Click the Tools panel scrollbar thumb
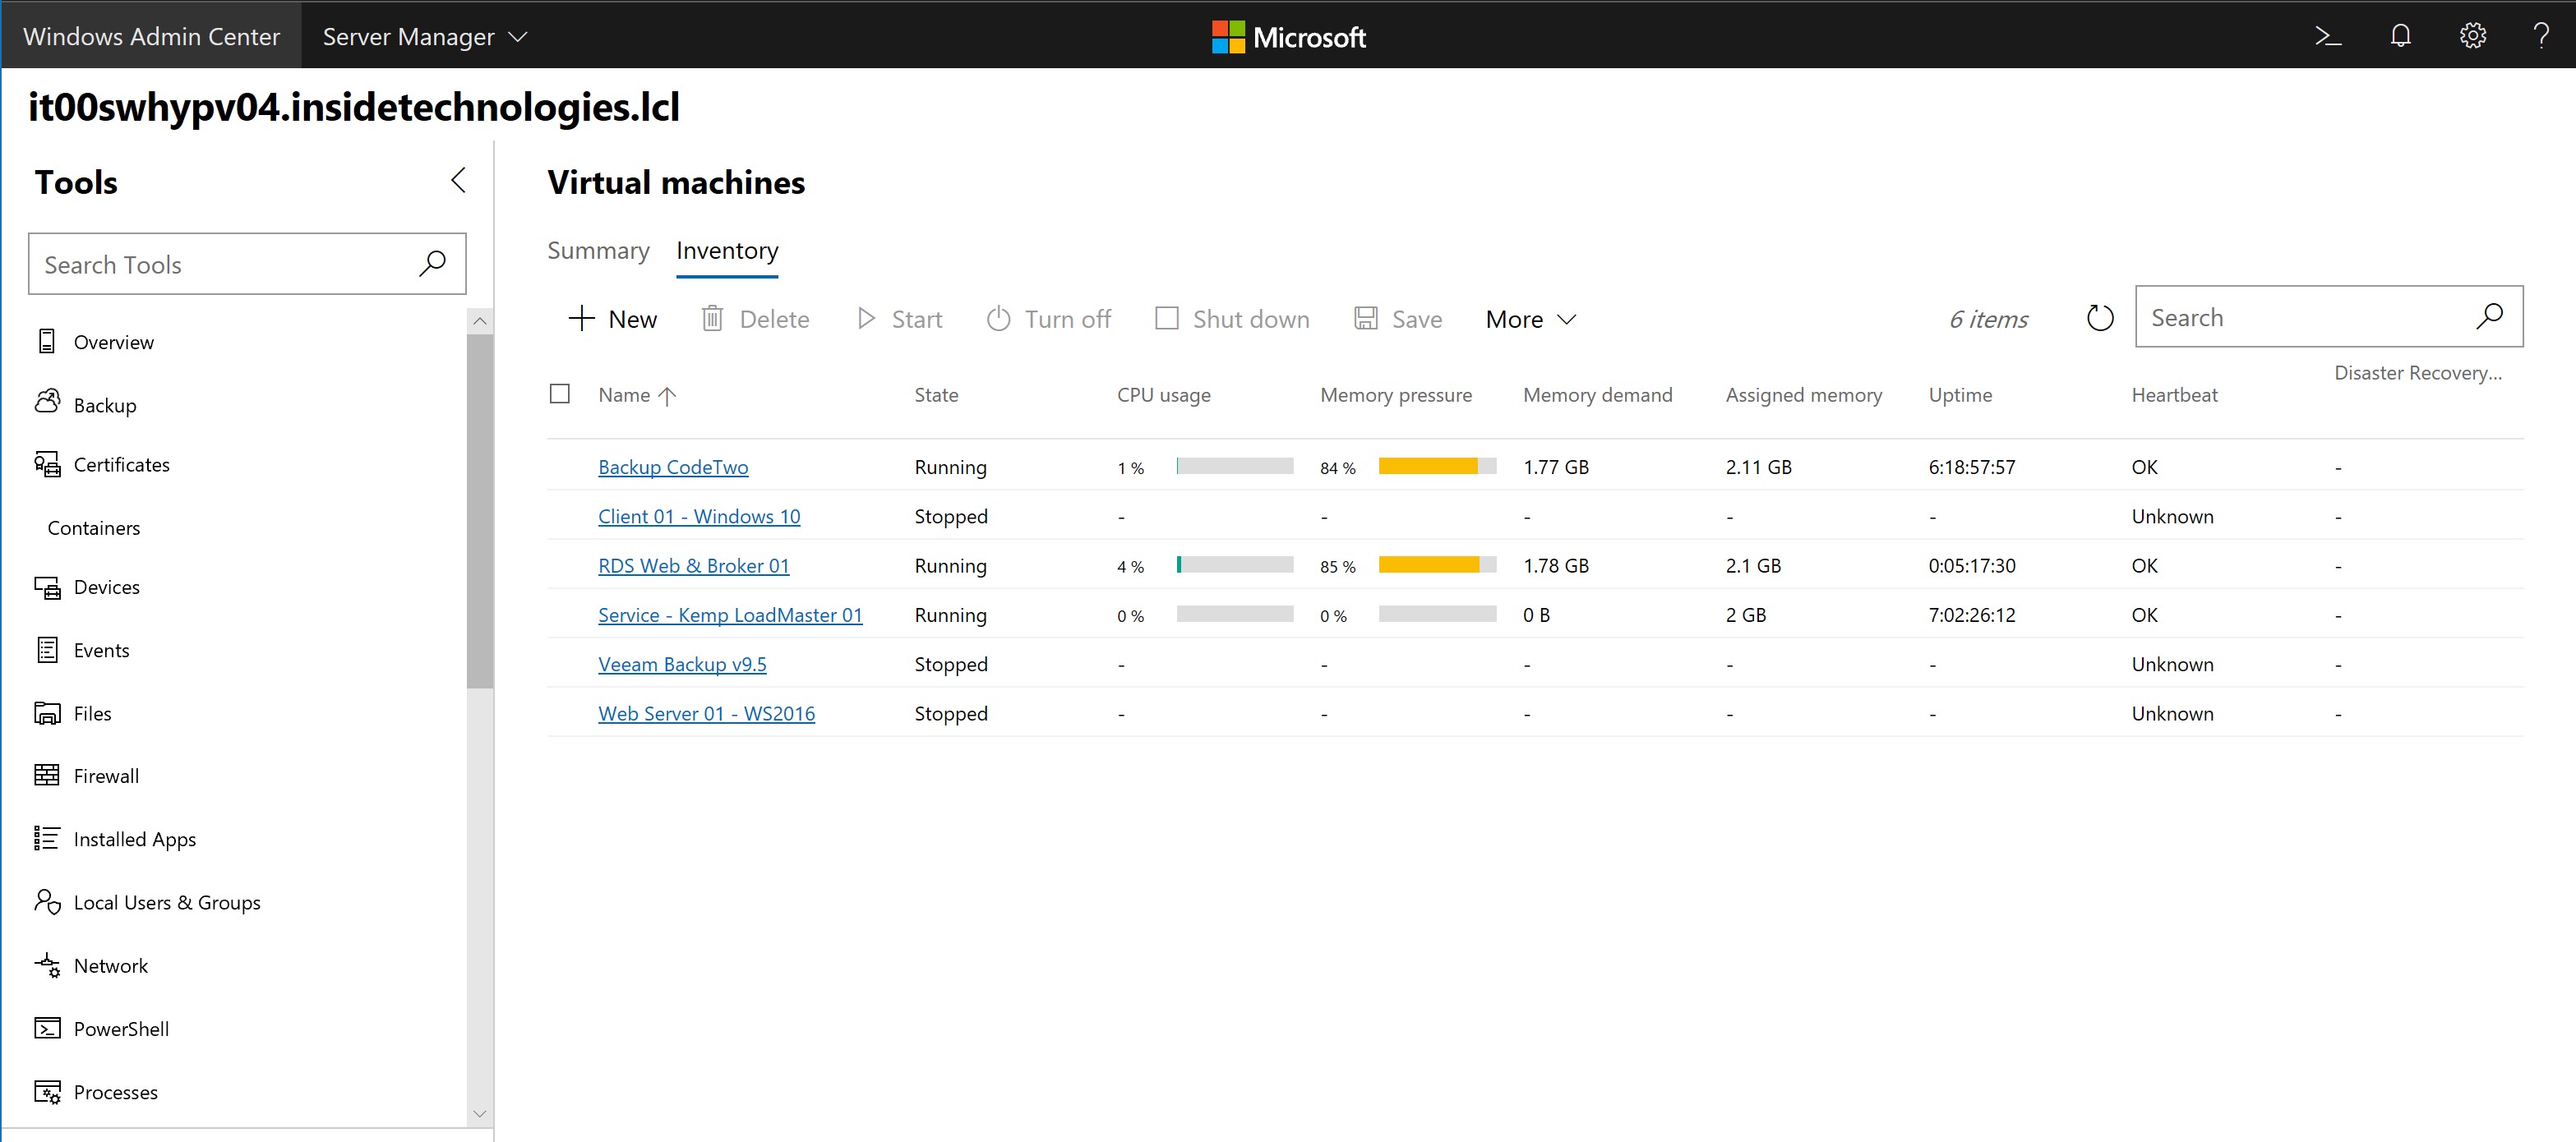This screenshot has width=2576, height=1142. point(480,510)
